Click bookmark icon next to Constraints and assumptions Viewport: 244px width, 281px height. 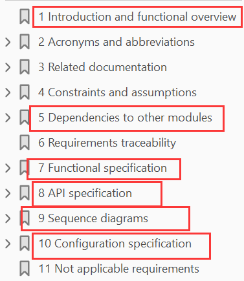pyautogui.click(x=25, y=92)
